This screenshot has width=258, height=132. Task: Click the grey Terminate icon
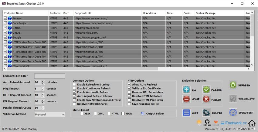[233, 99]
